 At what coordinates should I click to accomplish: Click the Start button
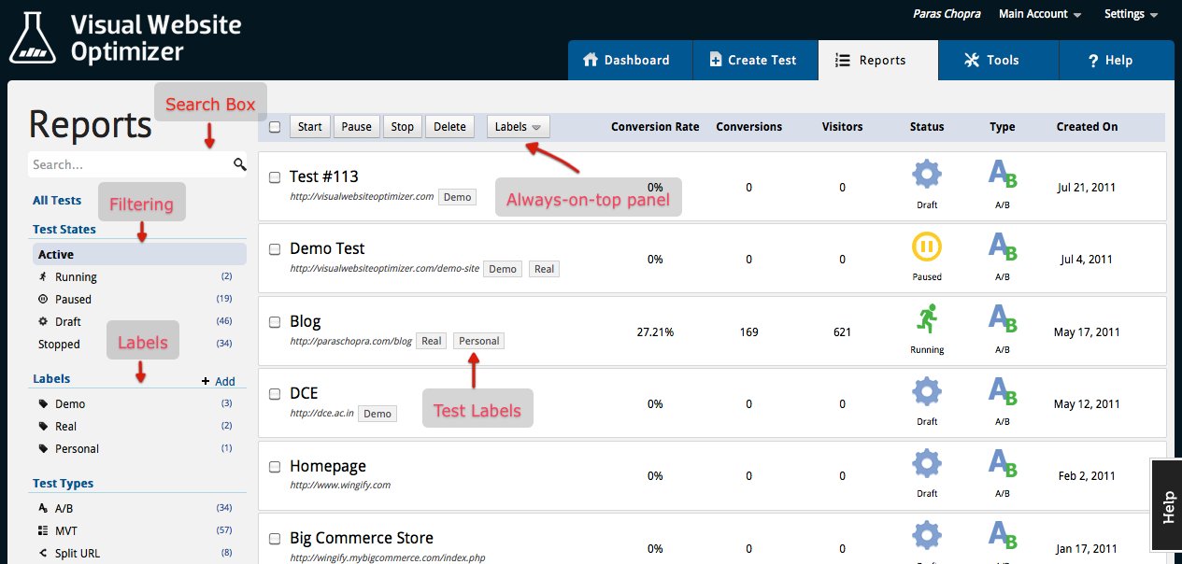[x=310, y=127]
